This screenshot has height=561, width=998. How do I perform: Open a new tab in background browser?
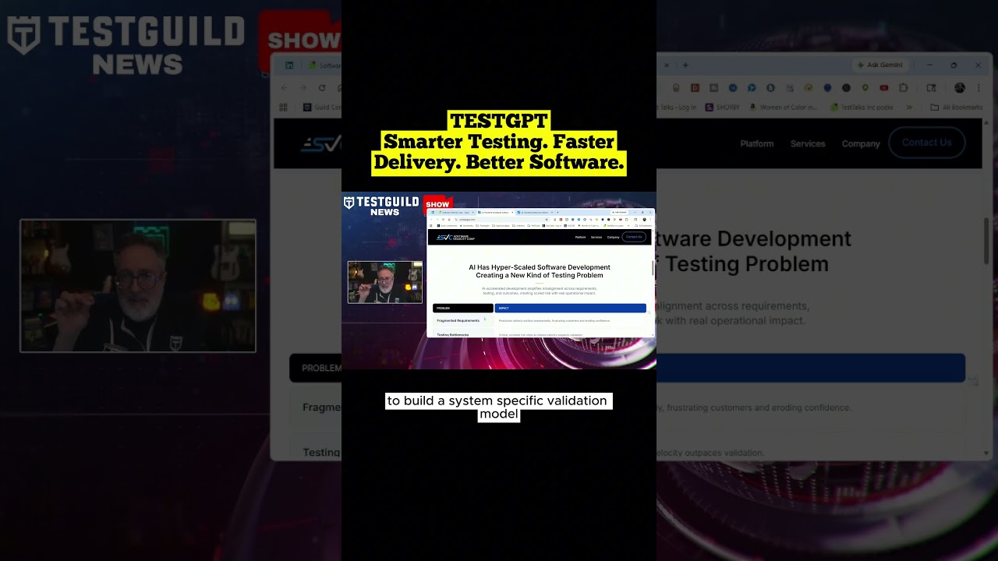(x=685, y=65)
